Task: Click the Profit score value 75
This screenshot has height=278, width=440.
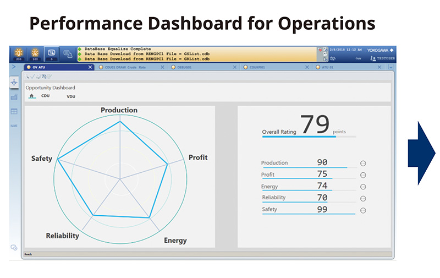Action: 322,174
